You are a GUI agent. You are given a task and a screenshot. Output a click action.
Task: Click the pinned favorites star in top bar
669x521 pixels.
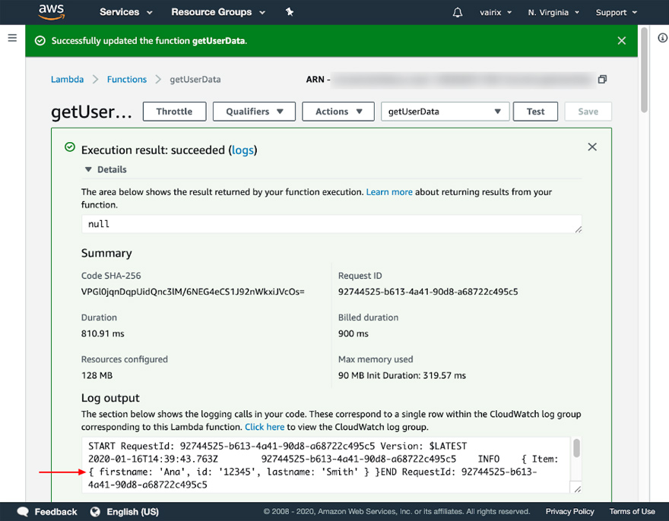(x=289, y=11)
